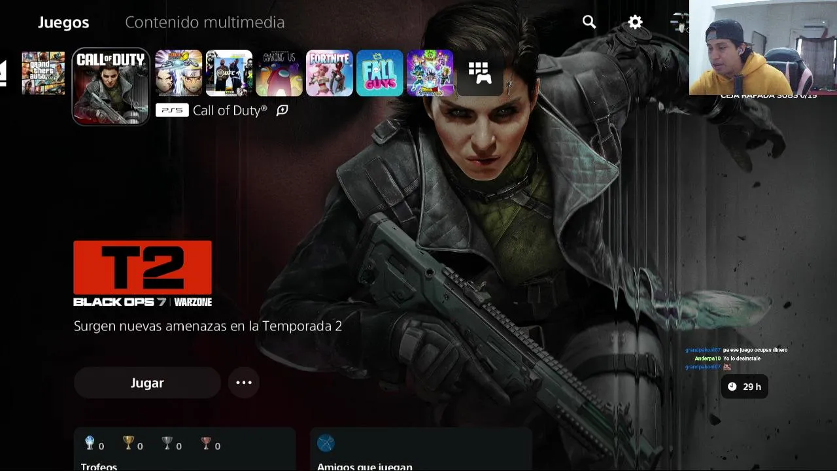Click the '29 h' playtime label
The image size is (837, 471).
[752, 387]
